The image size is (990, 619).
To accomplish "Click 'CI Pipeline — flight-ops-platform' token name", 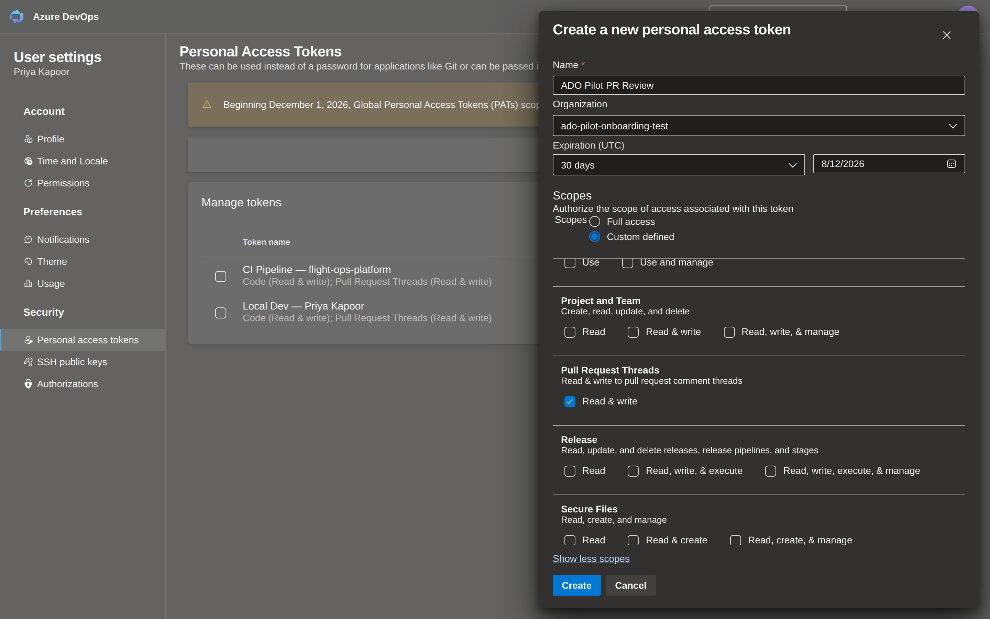I will (317, 269).
